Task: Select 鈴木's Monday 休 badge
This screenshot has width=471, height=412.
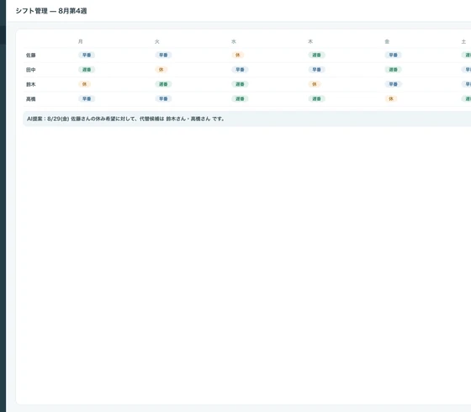Action: (84, 84)
